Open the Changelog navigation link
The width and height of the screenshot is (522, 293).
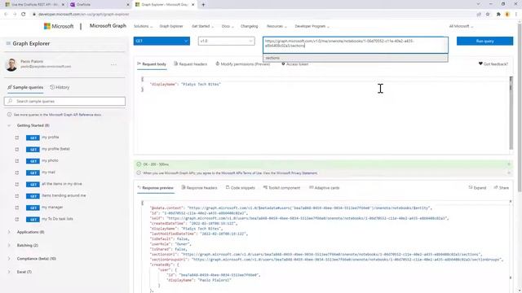coord(249,26)
